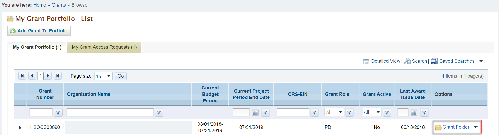499x135 pixels.
Task: Expand the Saved Searches dropdown arrow
Action: point(481,61)
